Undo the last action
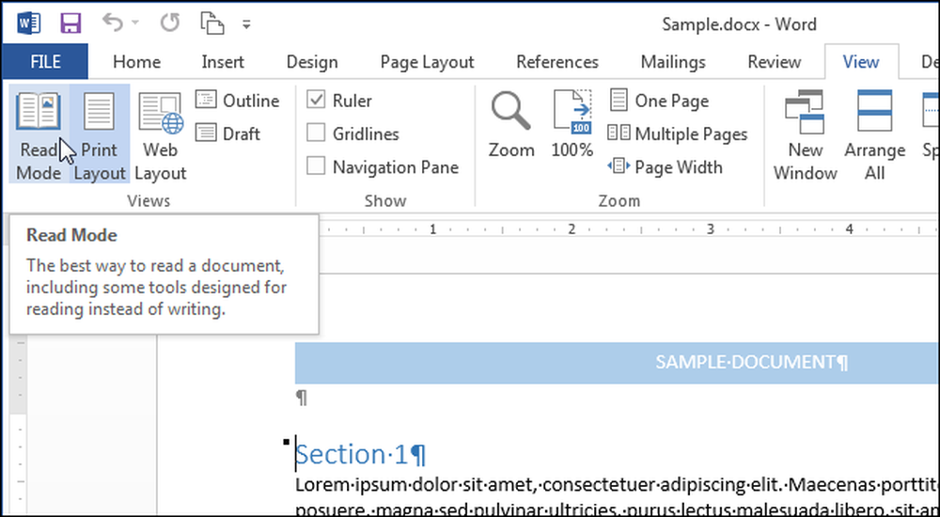940x517 pixels. 112,23
